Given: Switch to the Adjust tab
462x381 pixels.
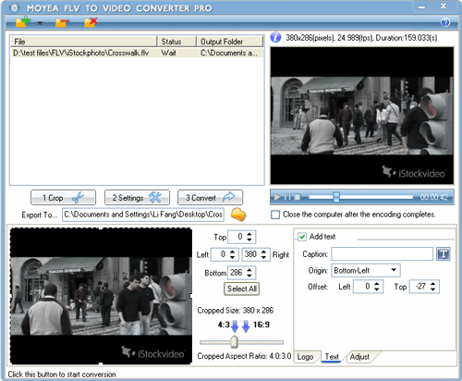Looking at the screenshot, I should [x=359, y=357].
